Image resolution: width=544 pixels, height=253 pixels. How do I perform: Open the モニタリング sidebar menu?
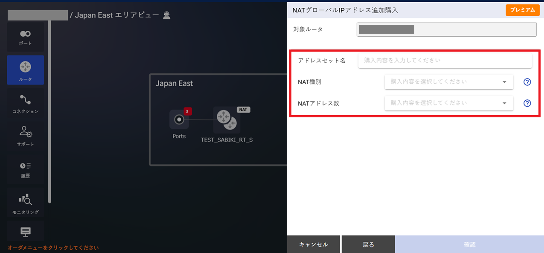25,202
